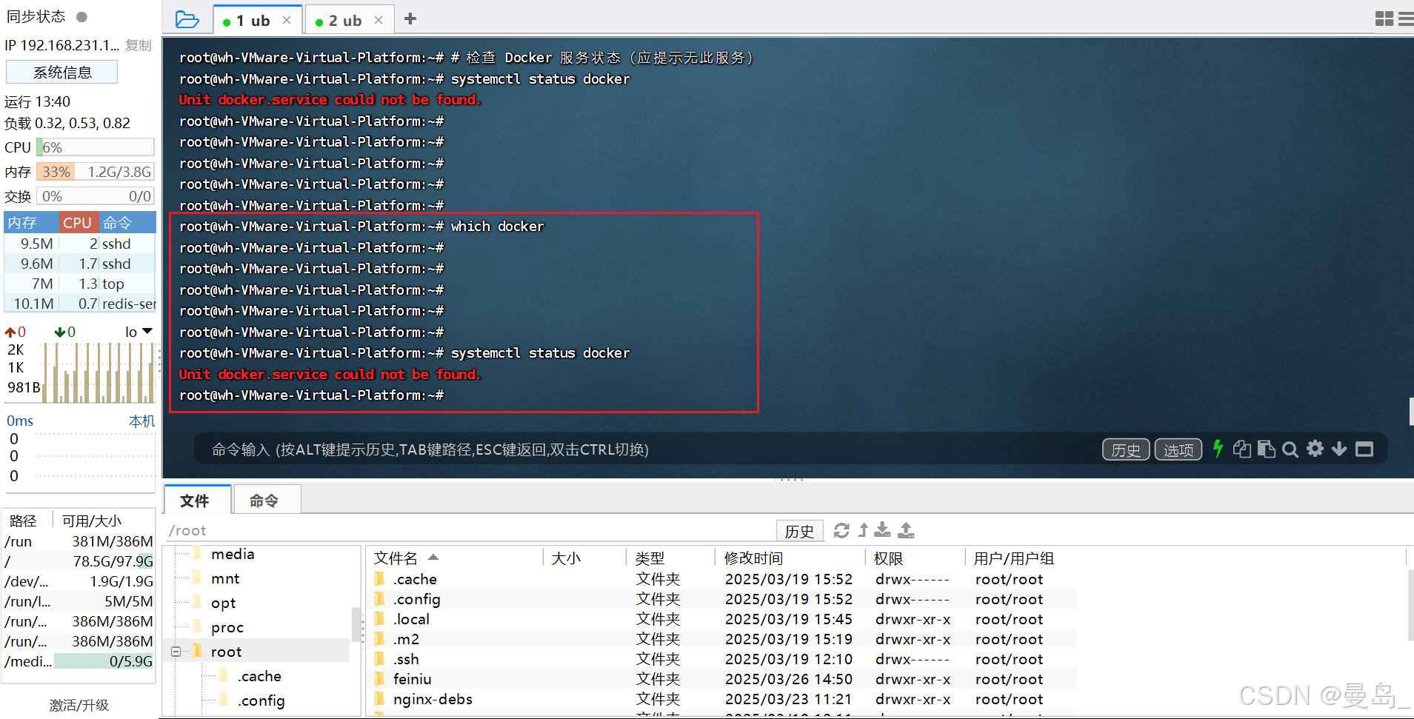
Task: Open 选项 options in terminal input bar
Action: point(1178,449)
